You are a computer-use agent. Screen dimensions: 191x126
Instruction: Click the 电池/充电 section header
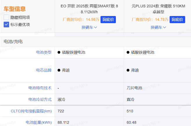pyautogui.click(x=13, y=42)
